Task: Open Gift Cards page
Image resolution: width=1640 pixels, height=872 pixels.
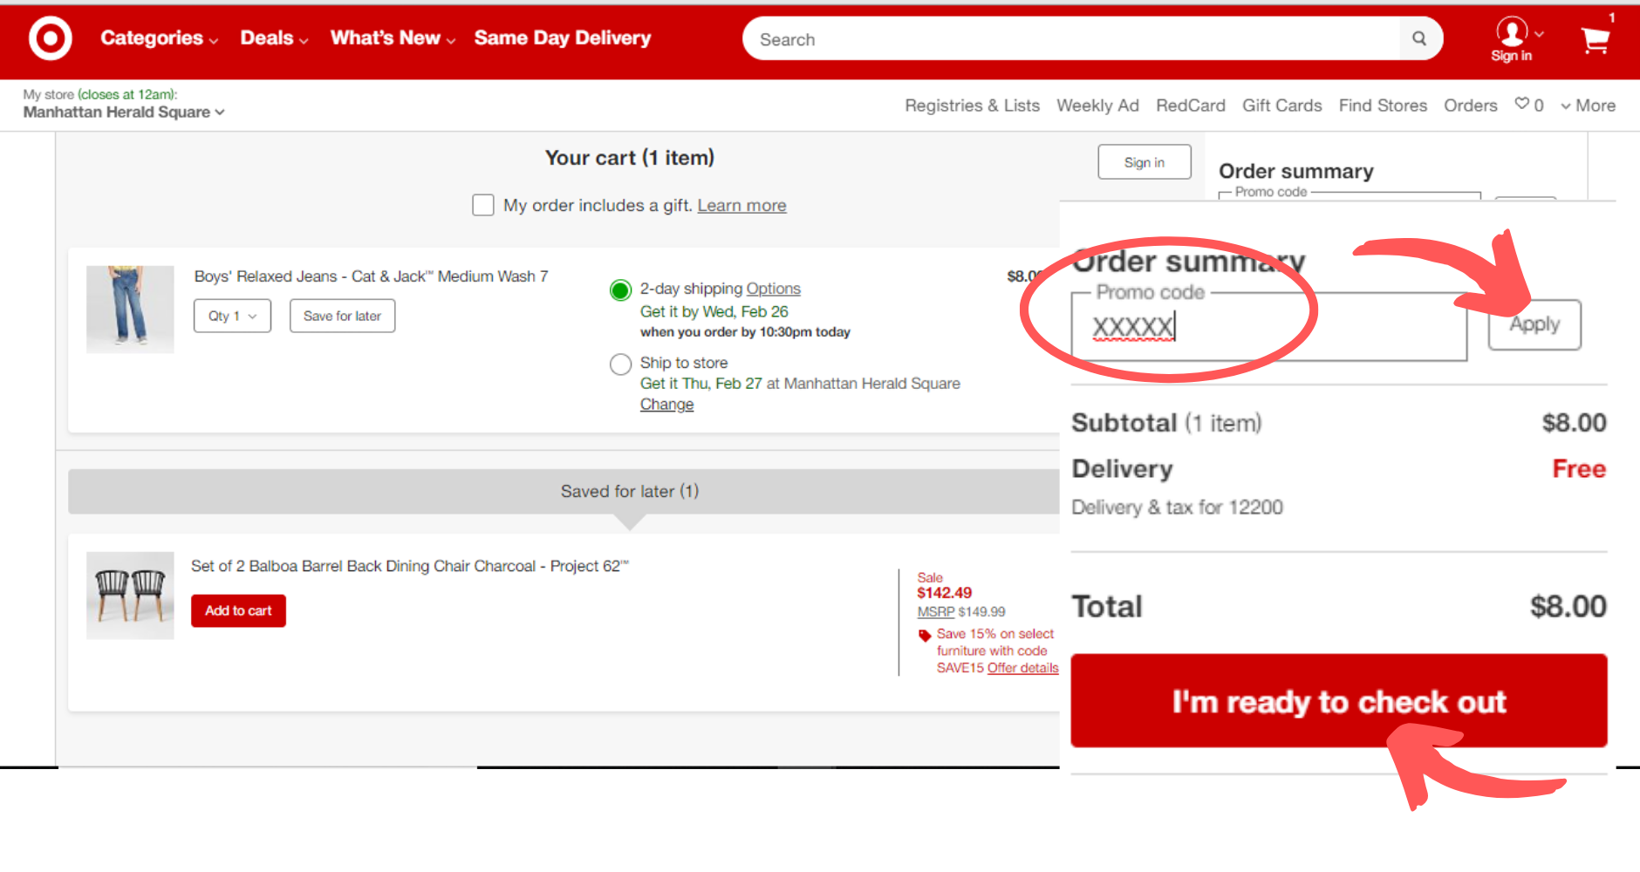Action: [1281, 106]
